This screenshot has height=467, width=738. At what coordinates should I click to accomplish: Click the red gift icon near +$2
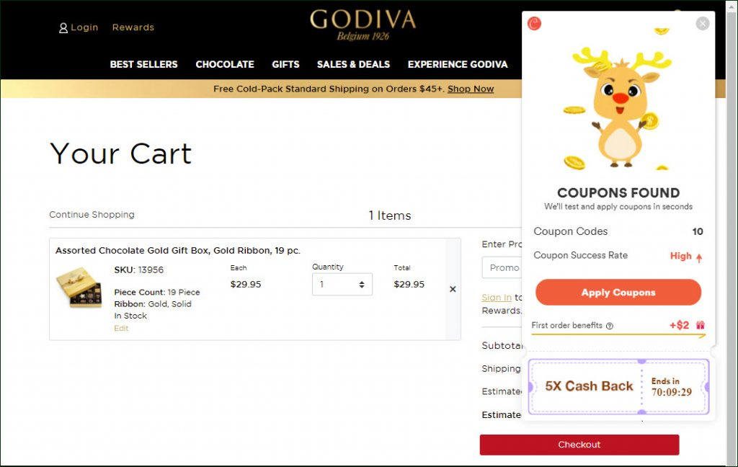coord(701,325)
